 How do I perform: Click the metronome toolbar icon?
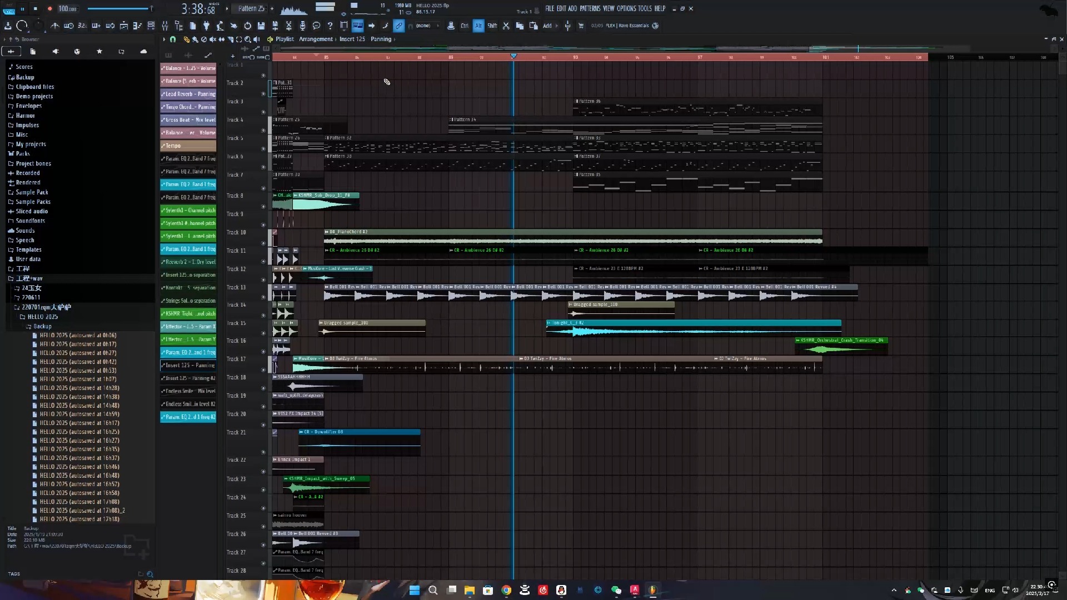point(55,26)
